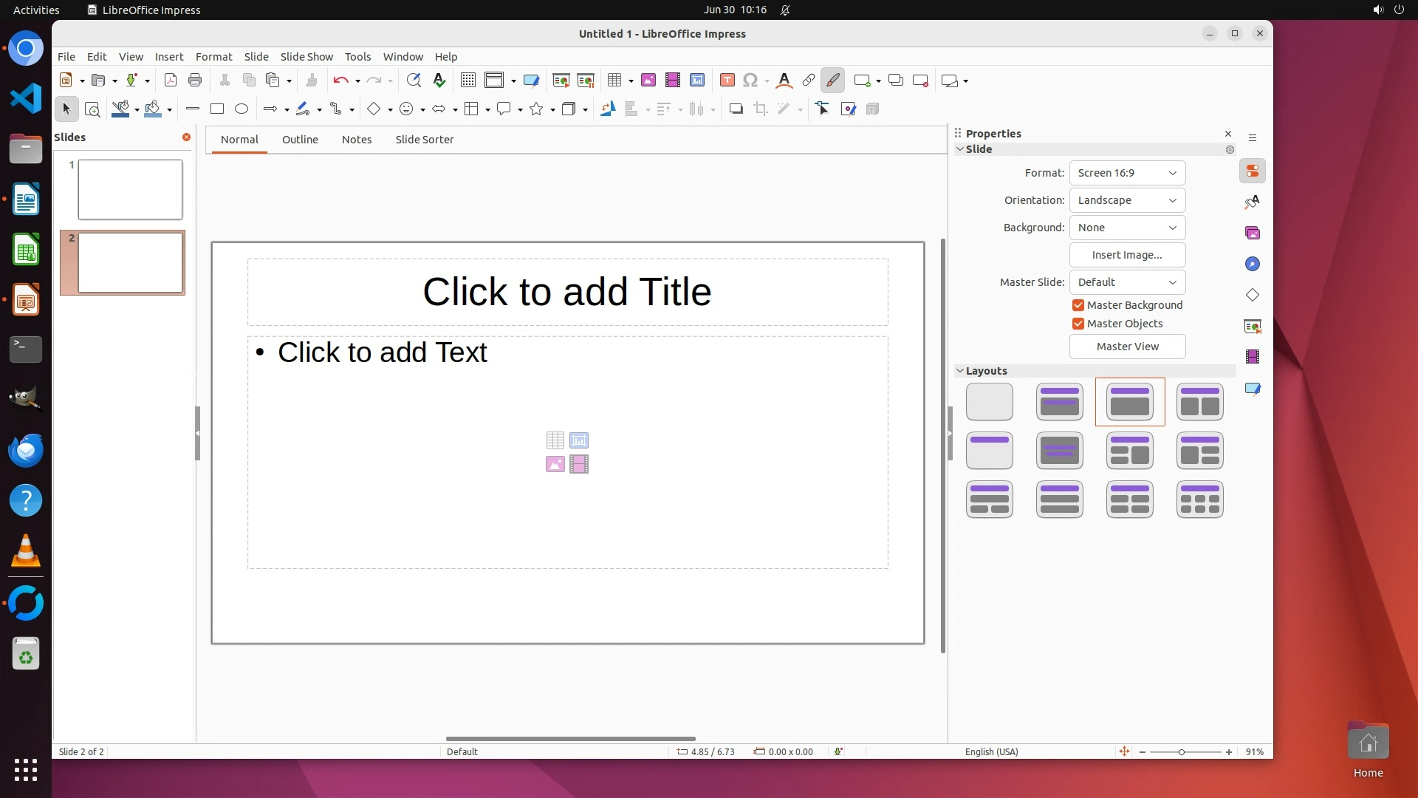Image resolution: width=1418 pixels, height=798 pixels.
Task: Click the Insert Text Box icon
Action: (727, 81)
